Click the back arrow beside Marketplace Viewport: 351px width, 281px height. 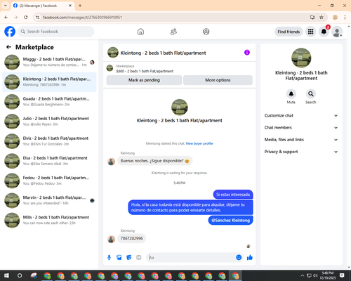(8, 47)
